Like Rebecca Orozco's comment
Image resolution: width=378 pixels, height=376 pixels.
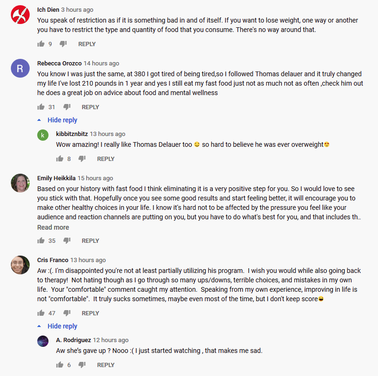point(41,107)
